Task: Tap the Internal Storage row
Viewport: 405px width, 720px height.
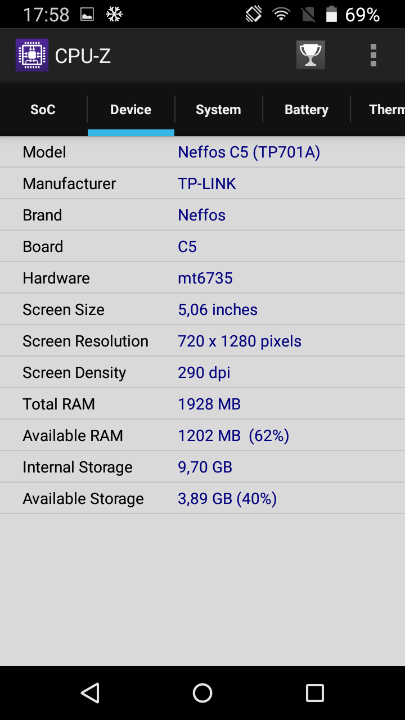Action: [202, 467]
